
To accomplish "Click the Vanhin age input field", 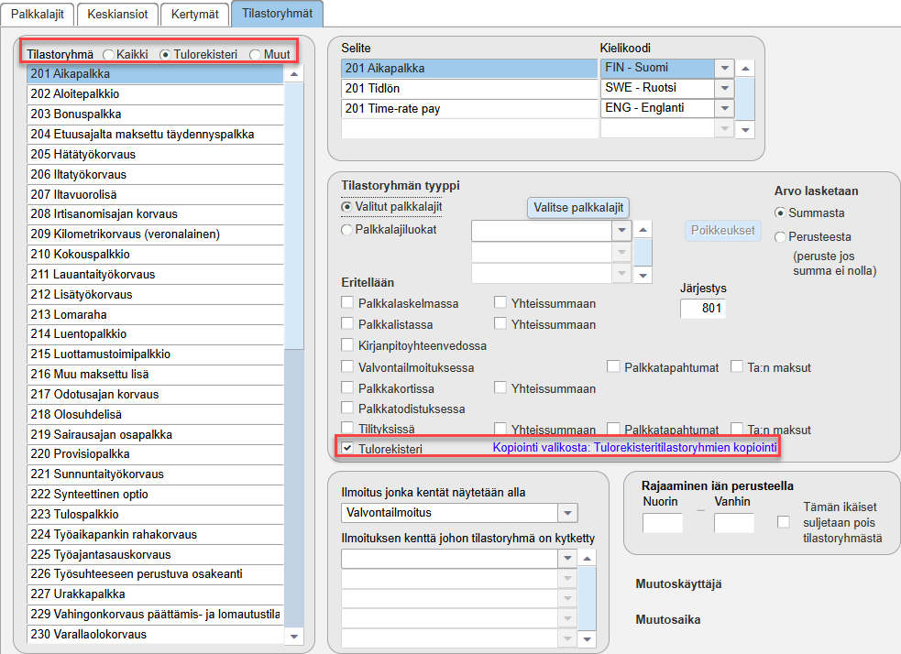I will click(734, 523).
